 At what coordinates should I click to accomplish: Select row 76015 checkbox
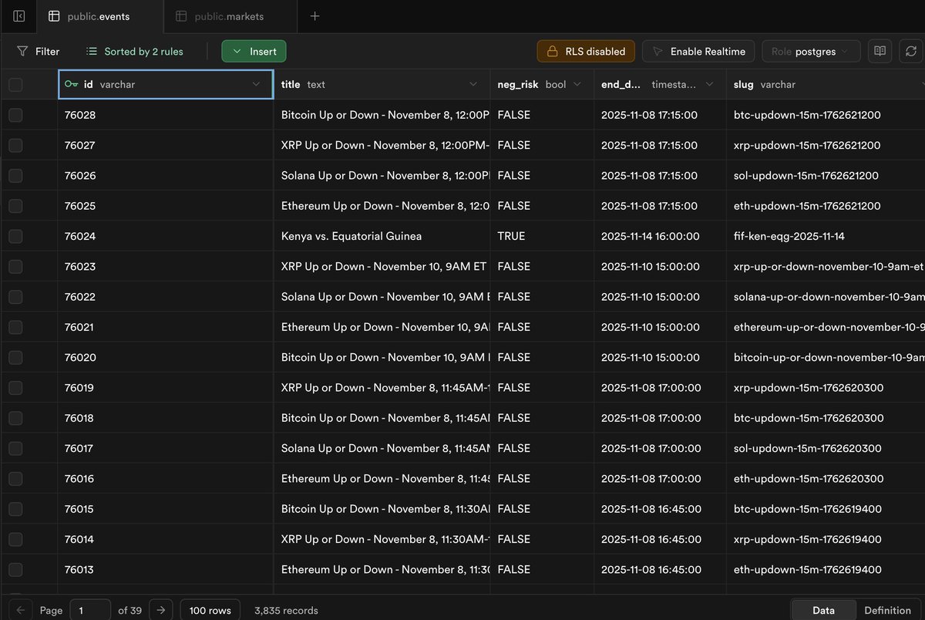[15, 509]
